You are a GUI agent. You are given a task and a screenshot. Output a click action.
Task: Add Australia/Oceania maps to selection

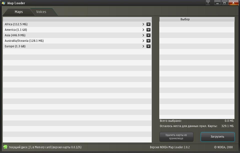[148, 41]
